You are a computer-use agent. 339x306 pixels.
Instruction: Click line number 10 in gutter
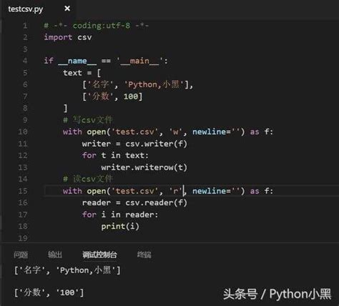[x=23, y=132]
